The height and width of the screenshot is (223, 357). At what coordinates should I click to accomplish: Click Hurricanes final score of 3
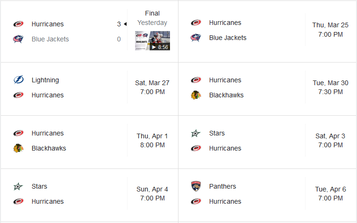click(119, 24)
